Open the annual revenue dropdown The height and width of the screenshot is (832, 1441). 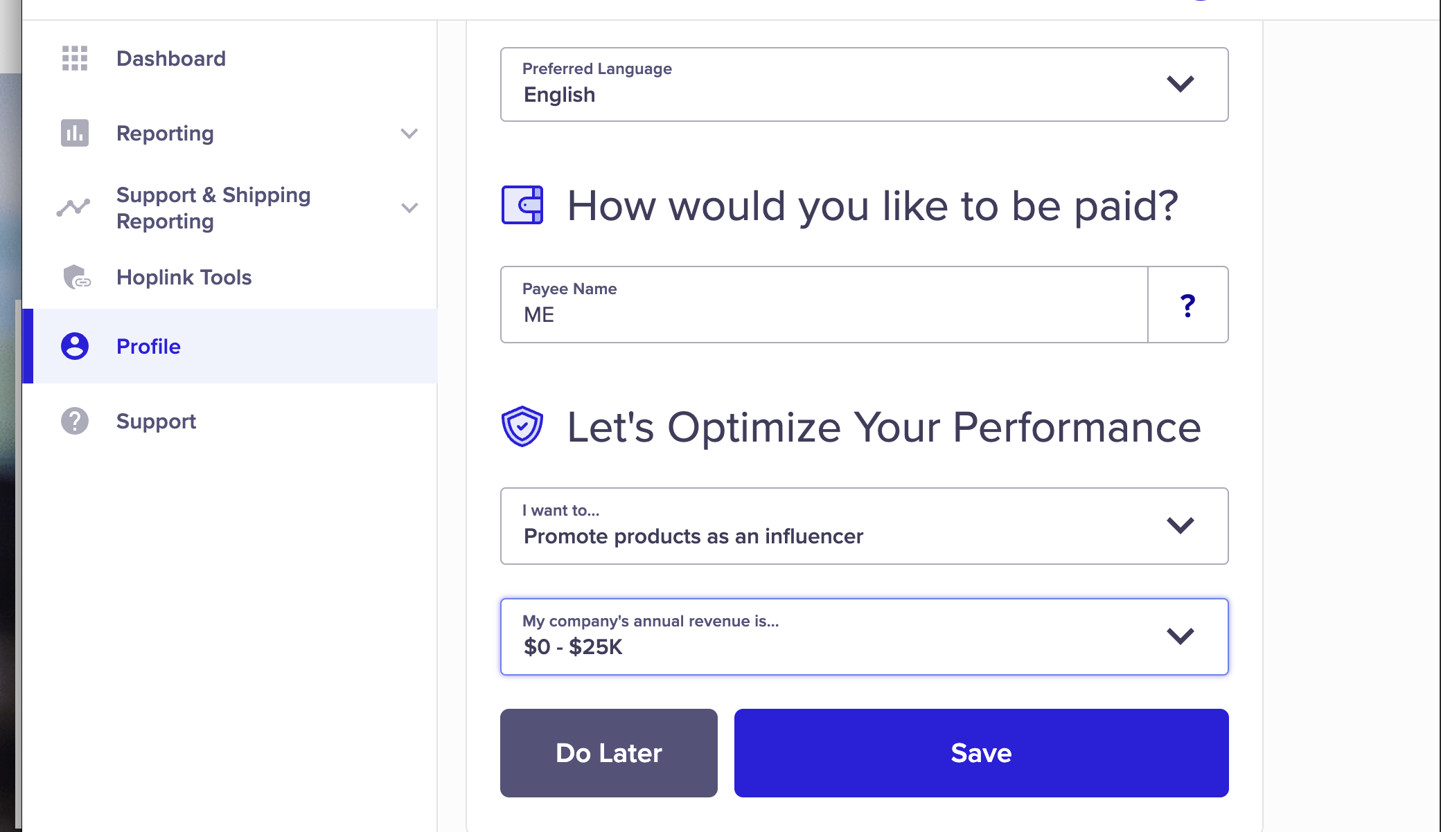pos(865,637)
